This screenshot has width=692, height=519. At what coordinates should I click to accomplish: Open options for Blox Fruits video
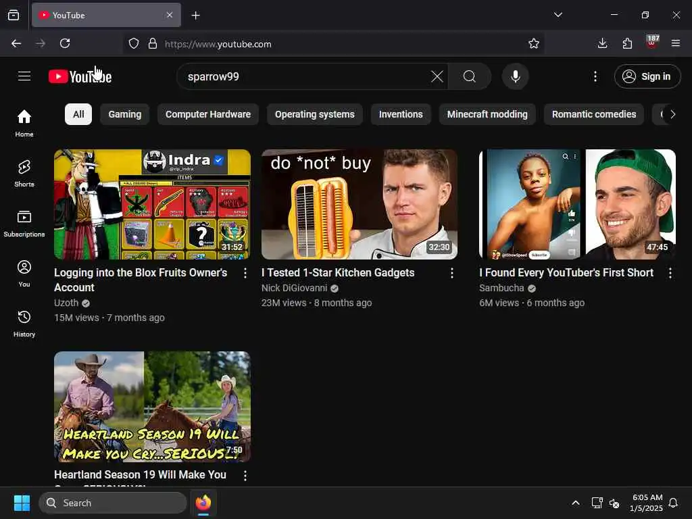(245, 273)
